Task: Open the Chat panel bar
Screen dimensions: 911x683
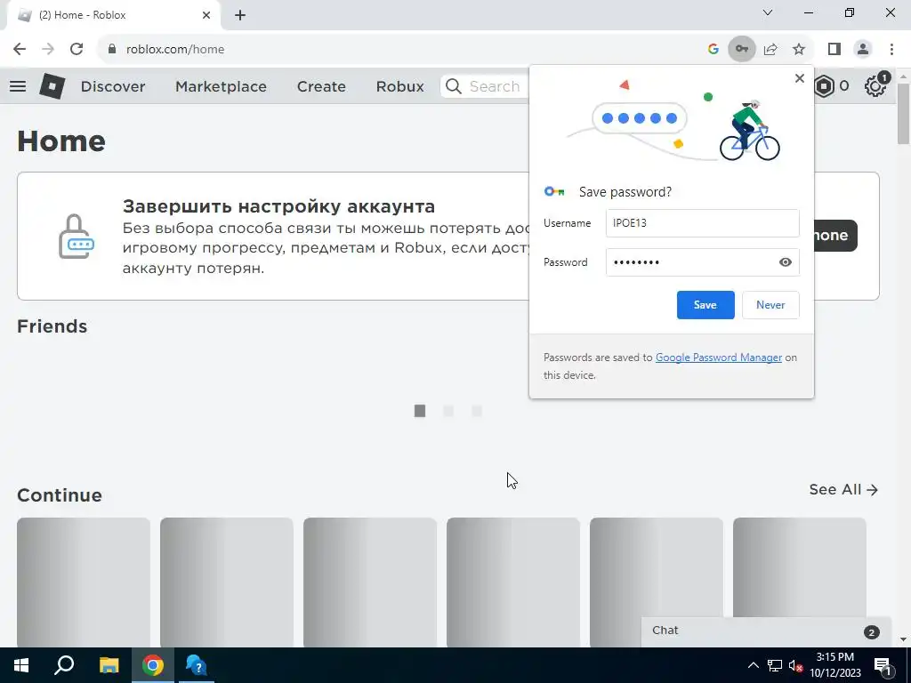Action: click(766, 631)
